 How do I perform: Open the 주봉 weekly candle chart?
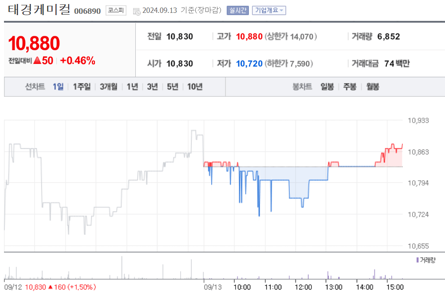coord(350,87)
